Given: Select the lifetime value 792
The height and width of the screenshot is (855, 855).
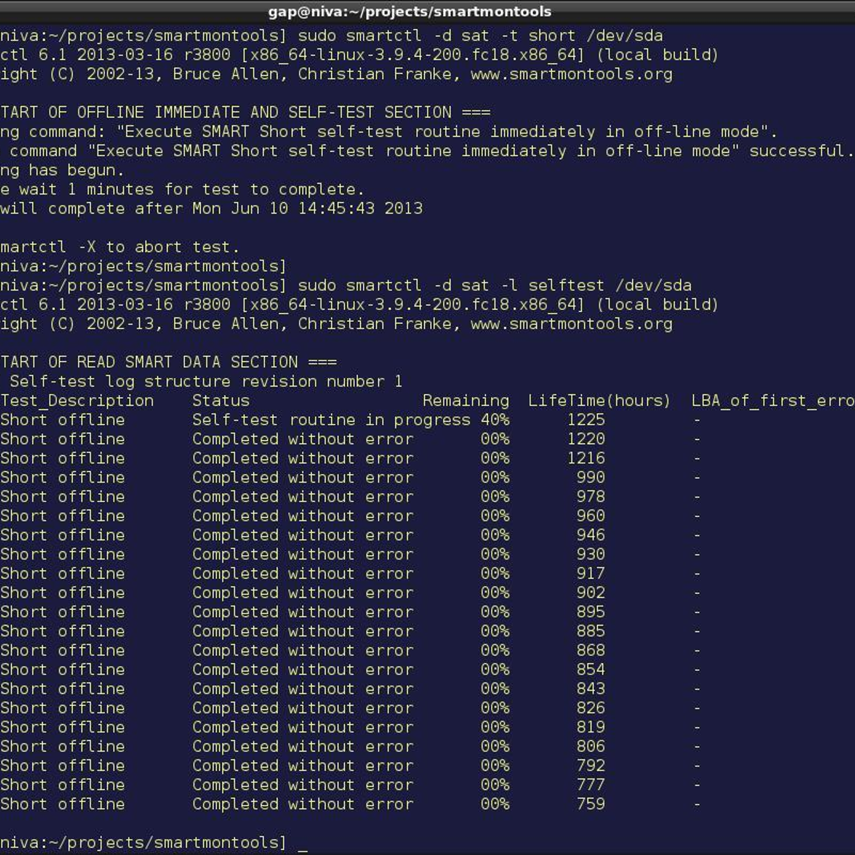Looking at the screenshot, I should pos(590,766).
